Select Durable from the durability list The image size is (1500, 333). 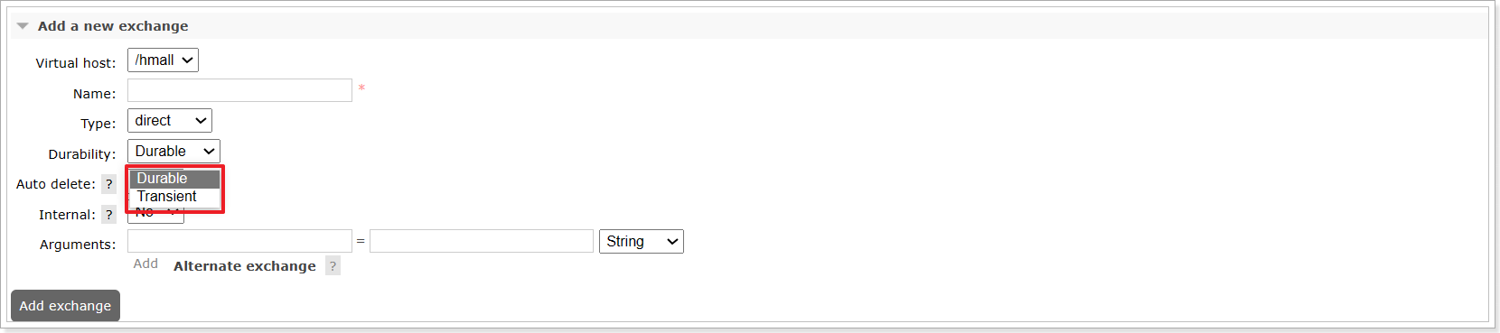pos(174,179)
